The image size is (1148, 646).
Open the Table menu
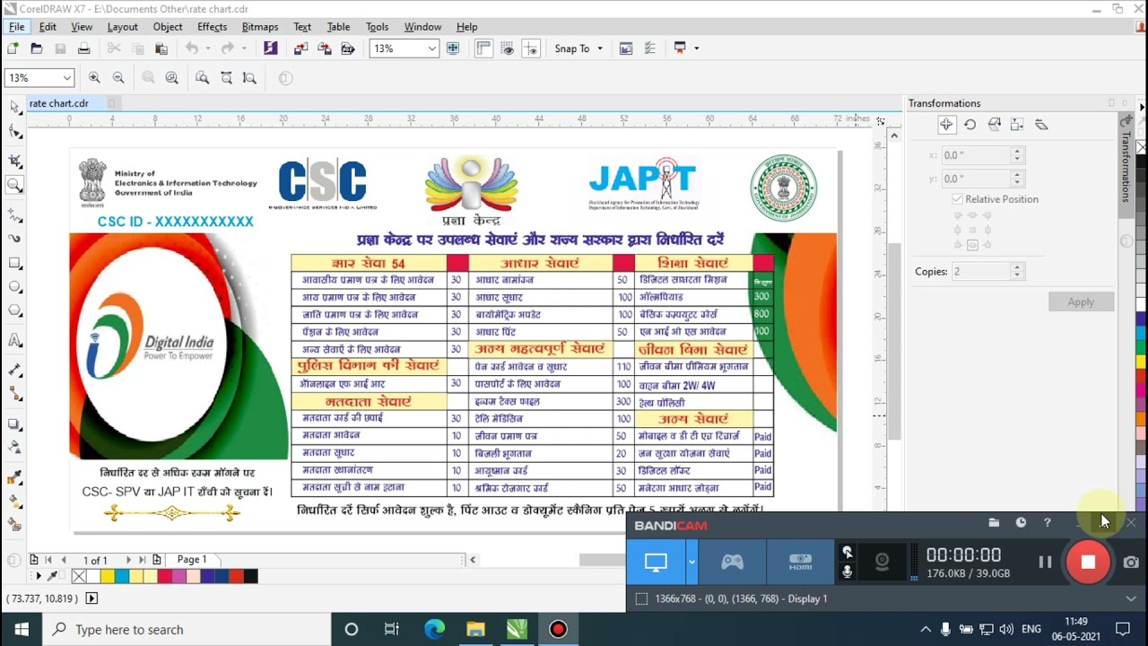(338, 27)
